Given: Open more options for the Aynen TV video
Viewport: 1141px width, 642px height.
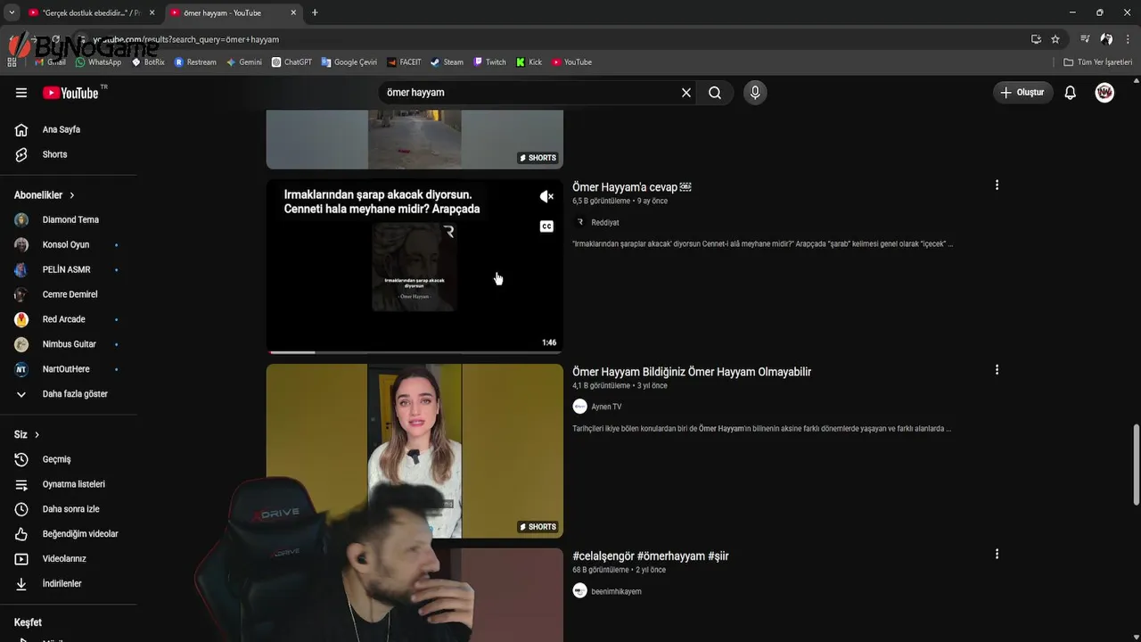Looking at the screenshot, I should (x=997, y=370).
